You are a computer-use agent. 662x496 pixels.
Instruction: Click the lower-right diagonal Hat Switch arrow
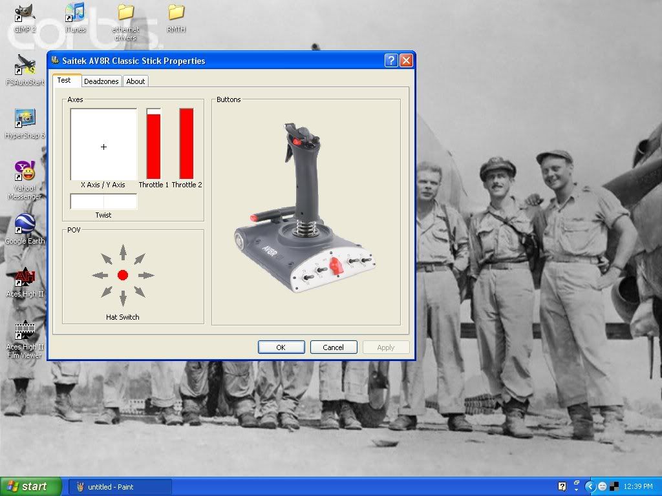[140, 292]
